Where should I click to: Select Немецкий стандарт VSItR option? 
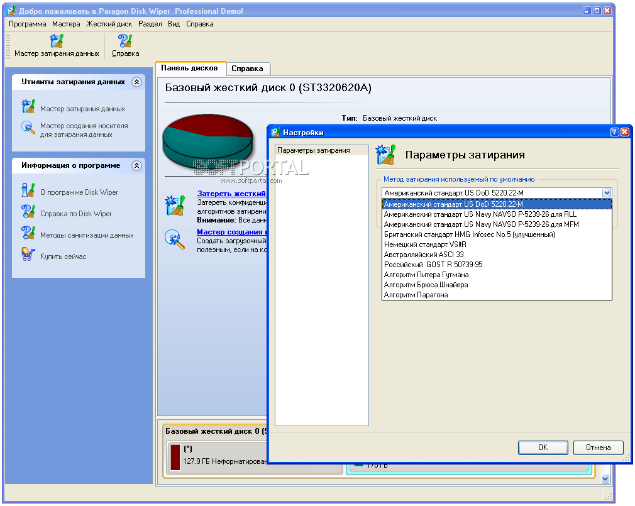point(497,245)
